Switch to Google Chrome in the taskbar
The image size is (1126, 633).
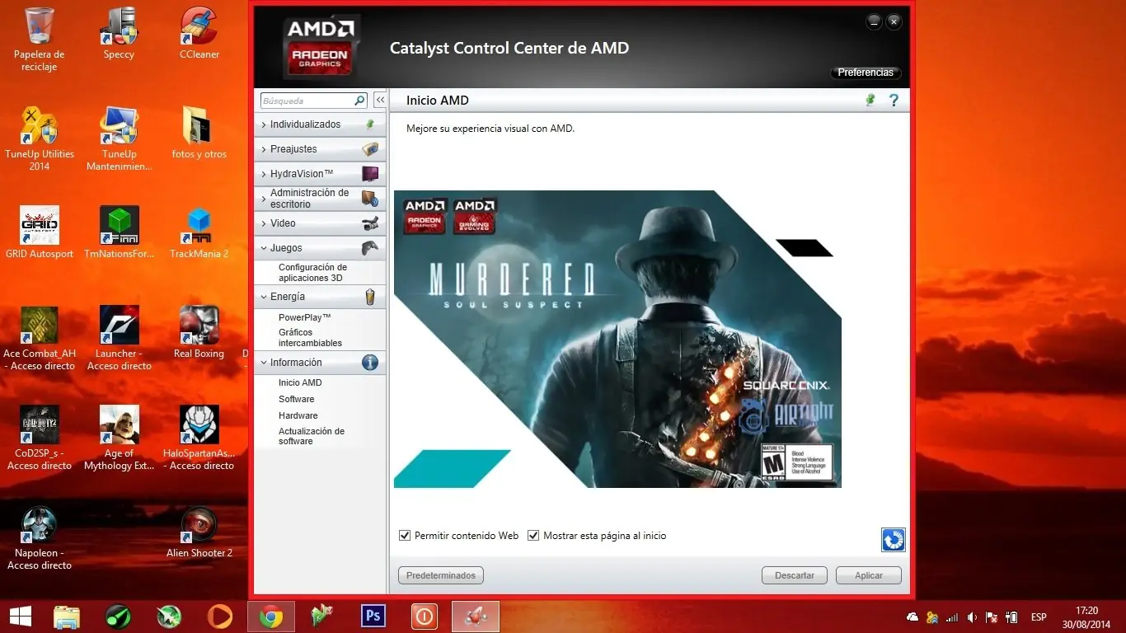point(271,616)
